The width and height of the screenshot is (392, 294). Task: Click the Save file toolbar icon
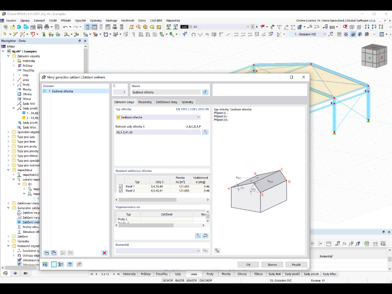pos(40,27)
